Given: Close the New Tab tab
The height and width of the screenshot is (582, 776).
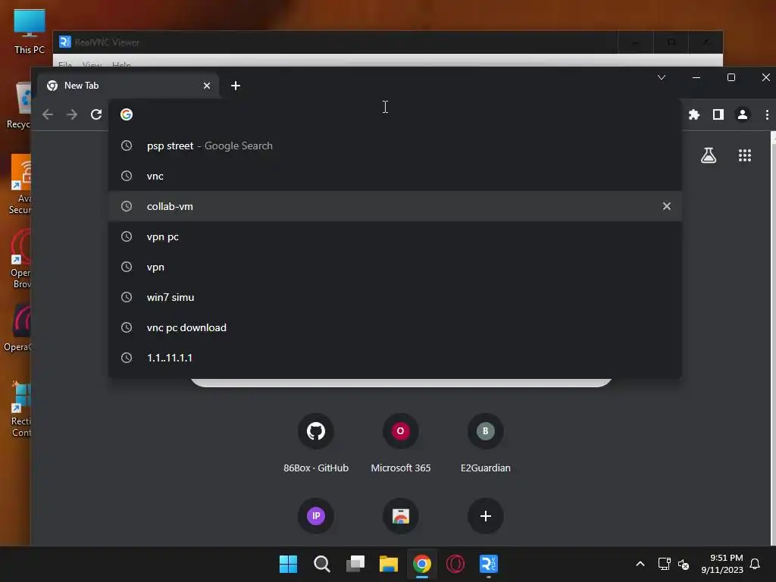Looking at the screenshot, I should click(x=207, y=86).
